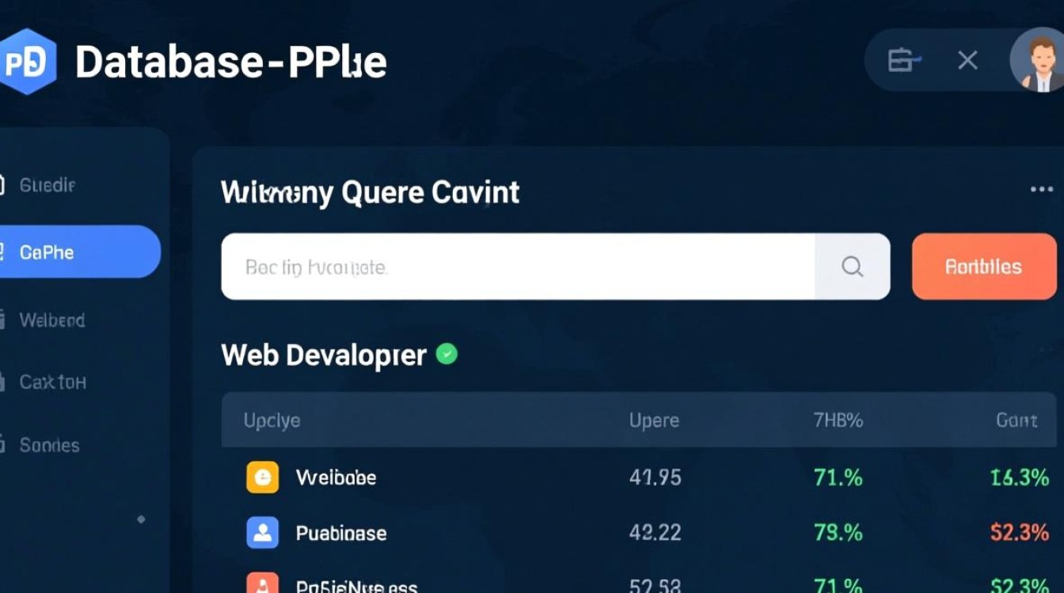Open the Caxtoh sidebar item
Screen dimensions: 1064x593
coord(52,382)
